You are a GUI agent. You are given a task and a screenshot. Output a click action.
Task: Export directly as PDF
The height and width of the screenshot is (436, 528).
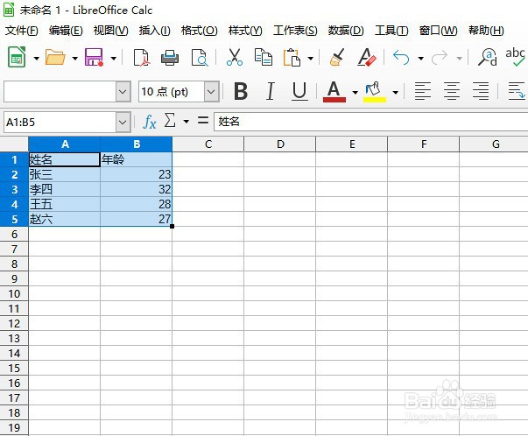pyautogui.click(x=141, y=58)
